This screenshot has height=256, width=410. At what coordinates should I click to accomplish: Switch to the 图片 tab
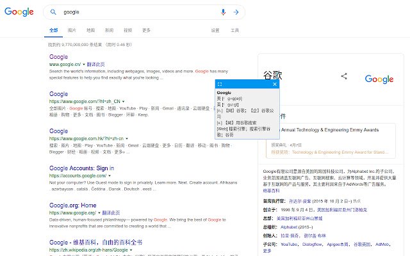72,30
